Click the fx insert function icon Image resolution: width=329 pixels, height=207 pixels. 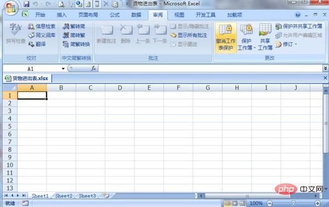click(94, 68)
